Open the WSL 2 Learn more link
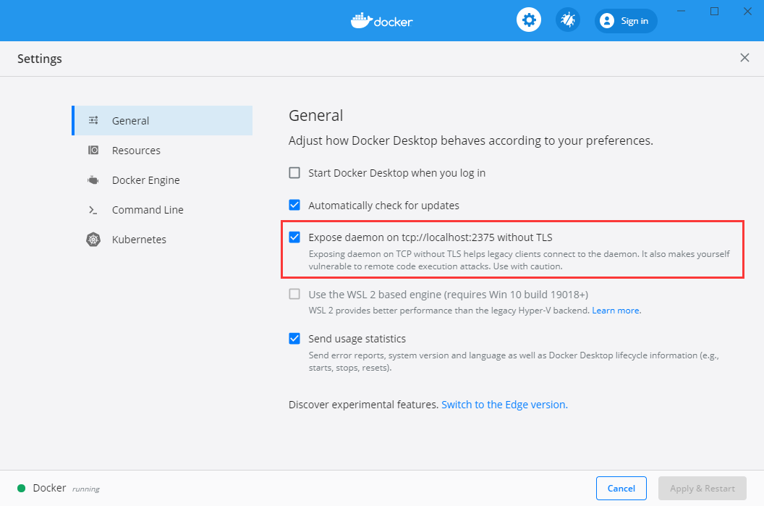 pyautogui.click(x=616, y=311)
